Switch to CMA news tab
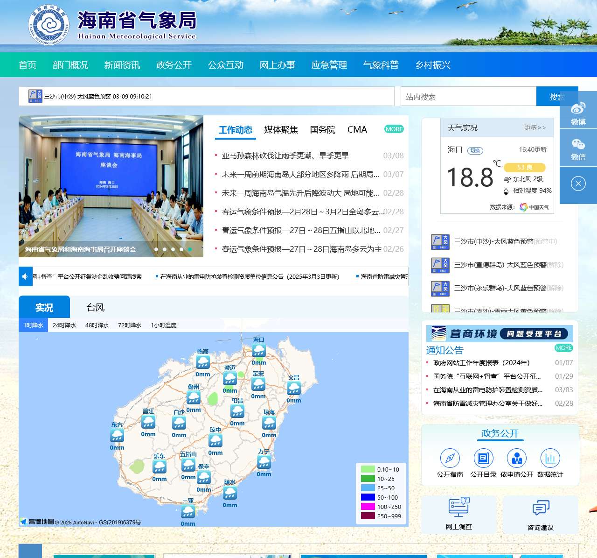Image resolution: width=597 pixels, height=558 pixels. (357, 130)
